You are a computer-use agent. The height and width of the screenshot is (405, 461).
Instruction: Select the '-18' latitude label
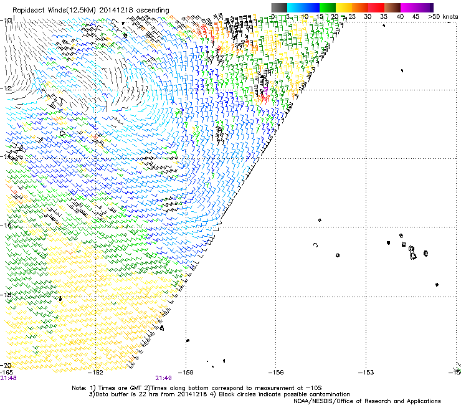tap(6, 295)
